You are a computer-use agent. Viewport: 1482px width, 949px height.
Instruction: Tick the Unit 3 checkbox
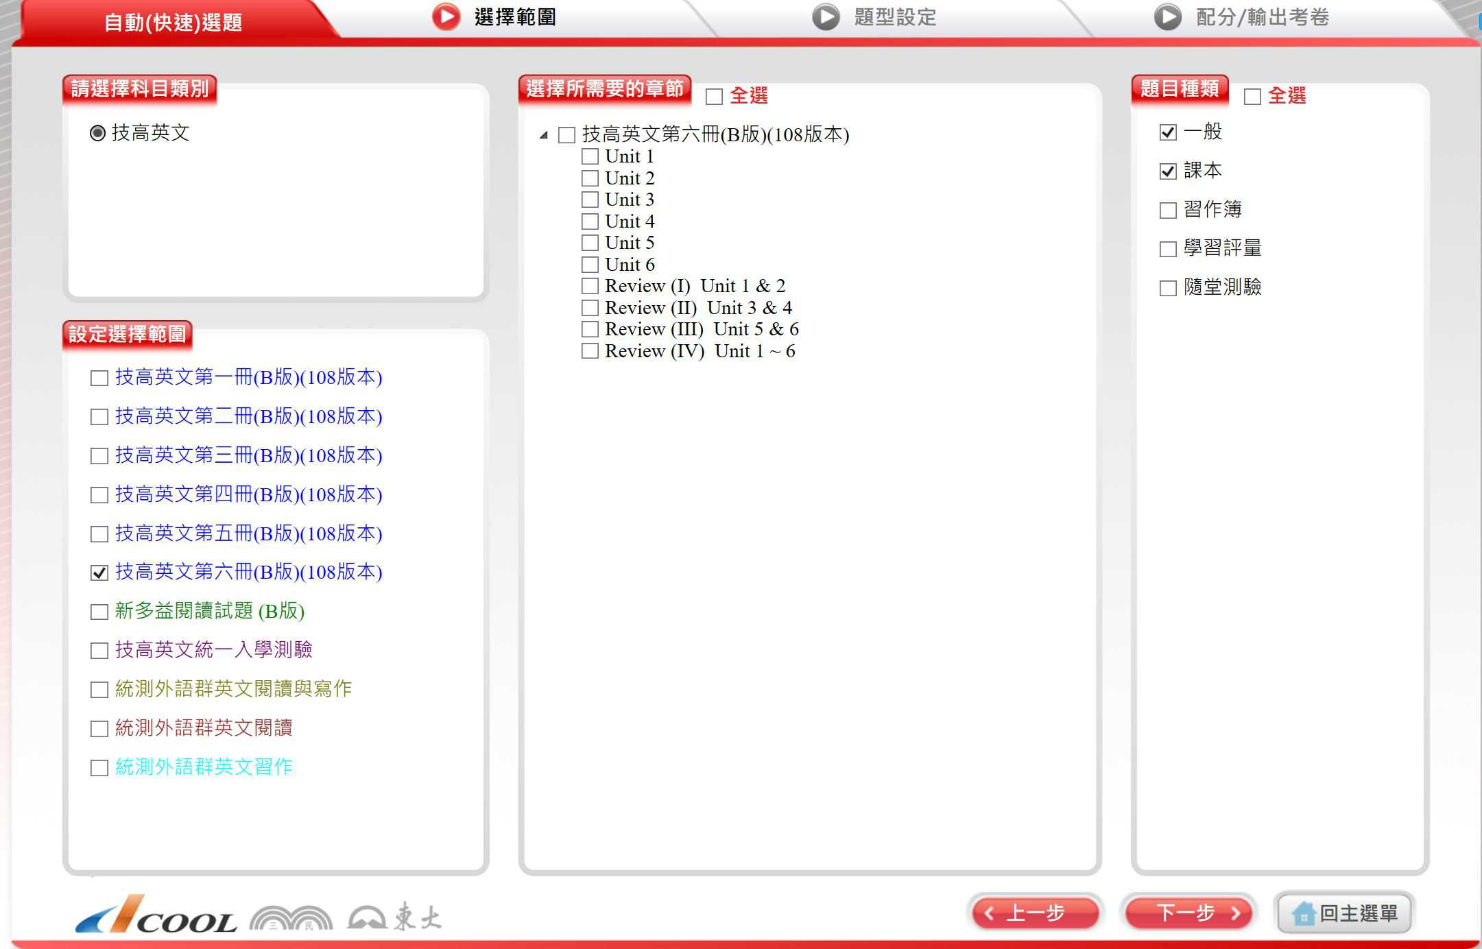[590, 200]
